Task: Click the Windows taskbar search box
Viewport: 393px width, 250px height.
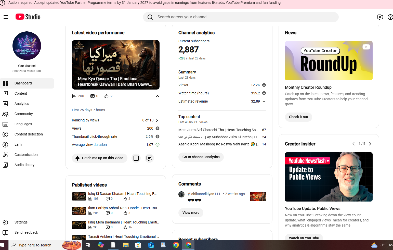Action: pyautogui.click(x=45, y=245)
